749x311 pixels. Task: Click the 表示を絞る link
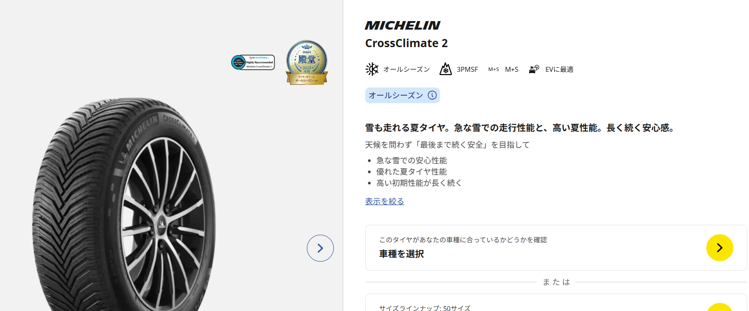[385, 201]
